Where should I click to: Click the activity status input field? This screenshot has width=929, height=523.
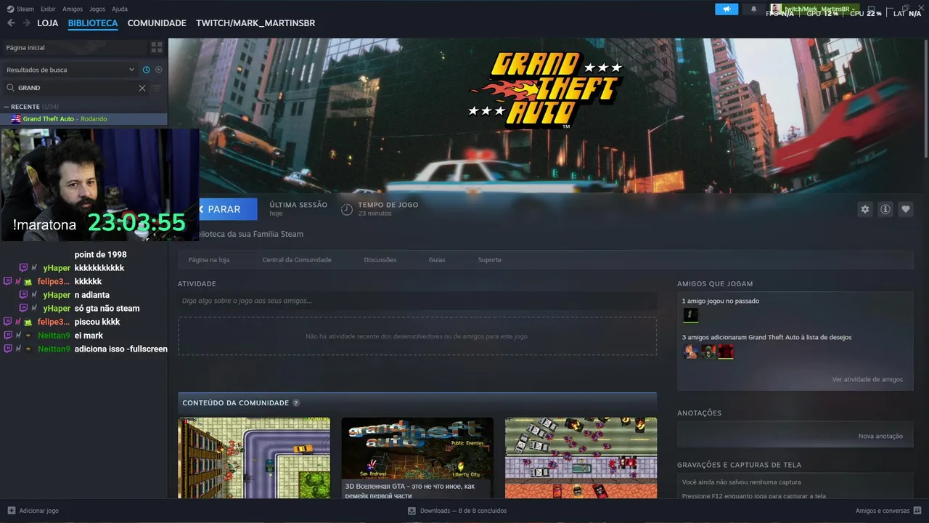(x=417, y=301)
